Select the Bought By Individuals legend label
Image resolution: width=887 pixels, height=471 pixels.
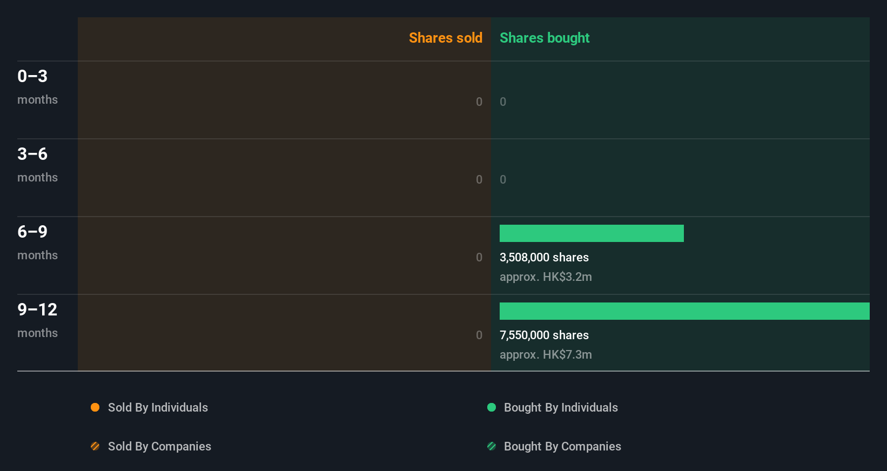561,408
